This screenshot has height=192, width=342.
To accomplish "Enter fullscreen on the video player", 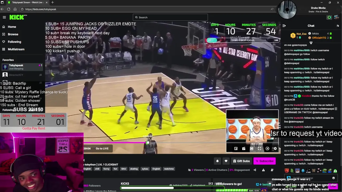I will coord(259,149).
